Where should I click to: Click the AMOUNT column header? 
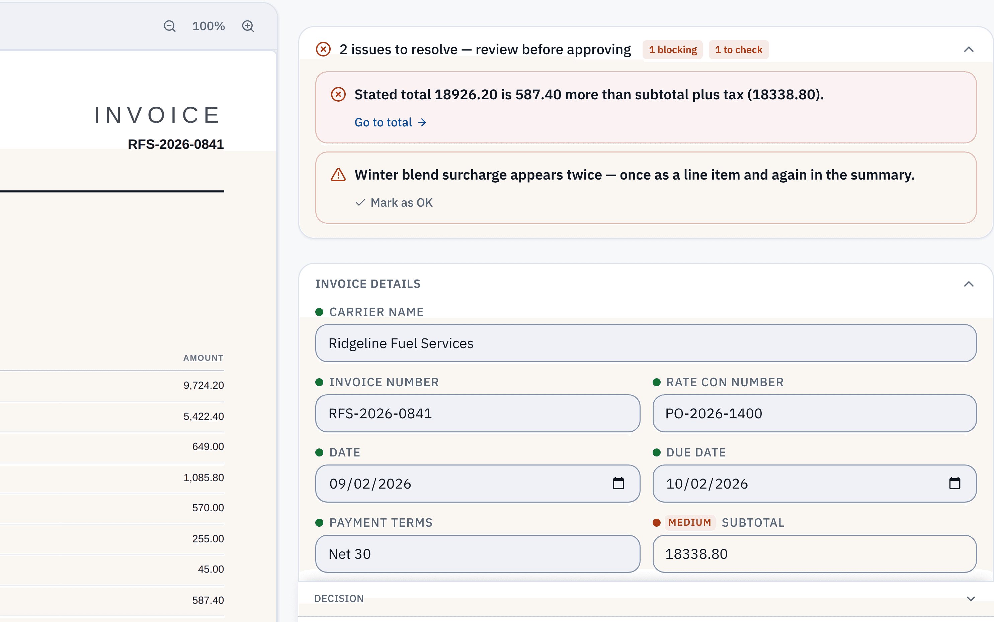(203, 358)
